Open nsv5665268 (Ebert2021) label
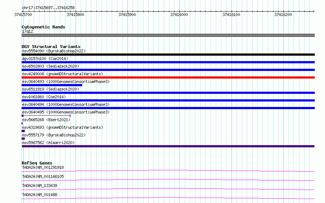Screen dimensions: 325x203 (46, 120)
